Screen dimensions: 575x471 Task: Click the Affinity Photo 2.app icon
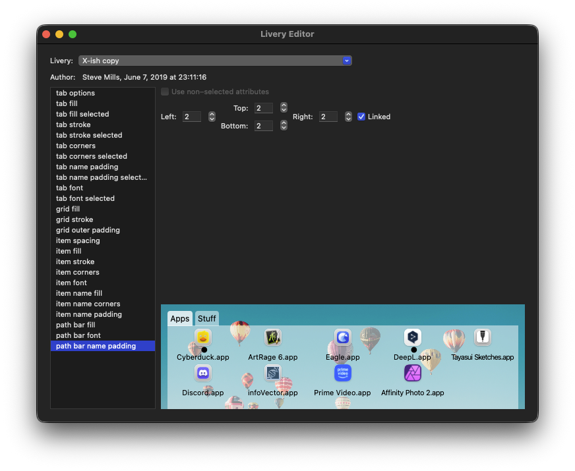coord(413,374)
